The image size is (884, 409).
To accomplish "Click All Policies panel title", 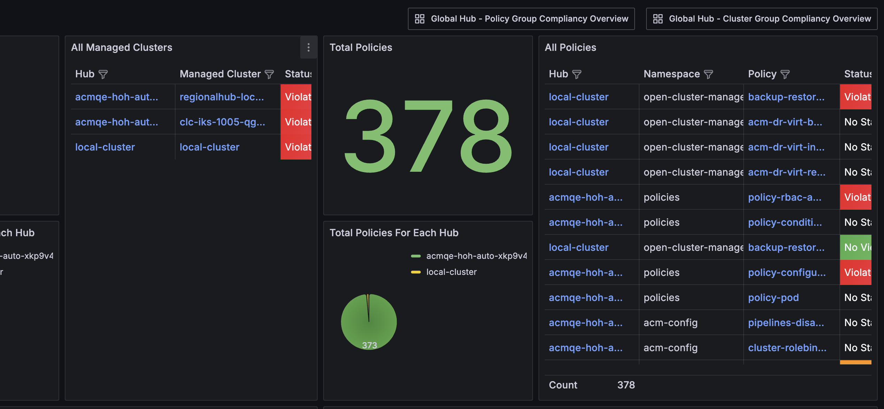I will (x=570, y=47).
